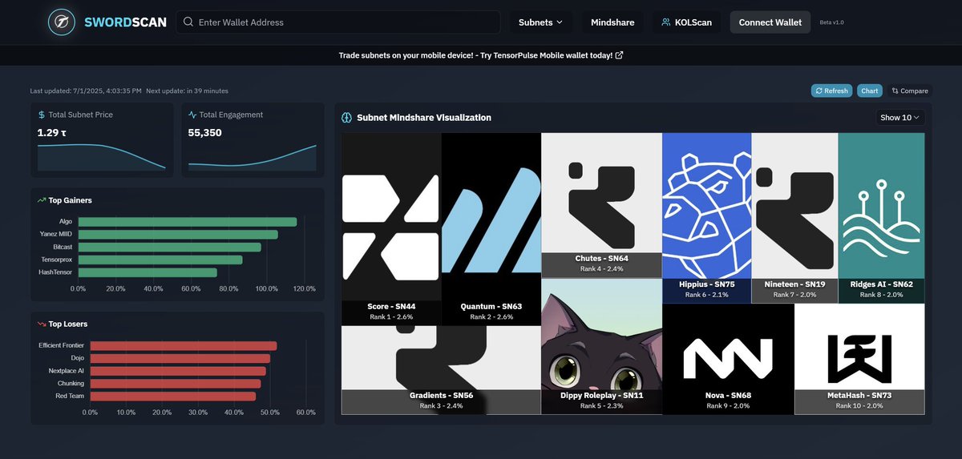Click the Compare arrows icon
The height and width of the screenshot is (459, 962).
pyautogui.click(x=895, y=91)
